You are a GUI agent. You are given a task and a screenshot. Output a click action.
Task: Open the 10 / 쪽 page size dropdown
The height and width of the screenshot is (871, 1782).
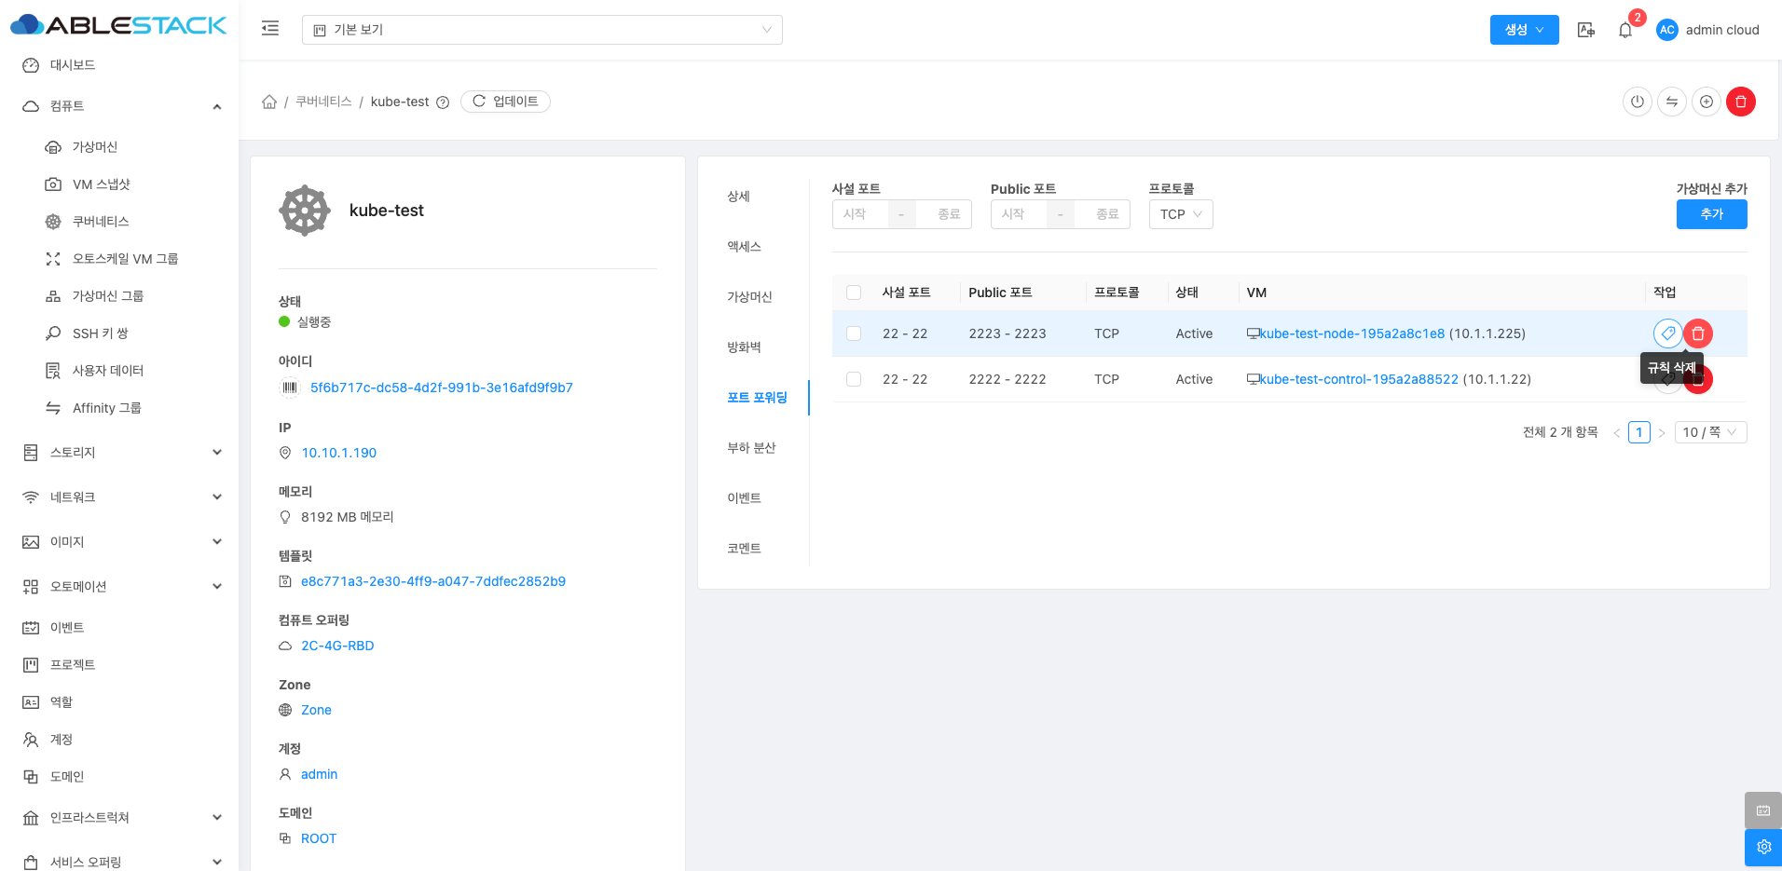pos(1710,432)
